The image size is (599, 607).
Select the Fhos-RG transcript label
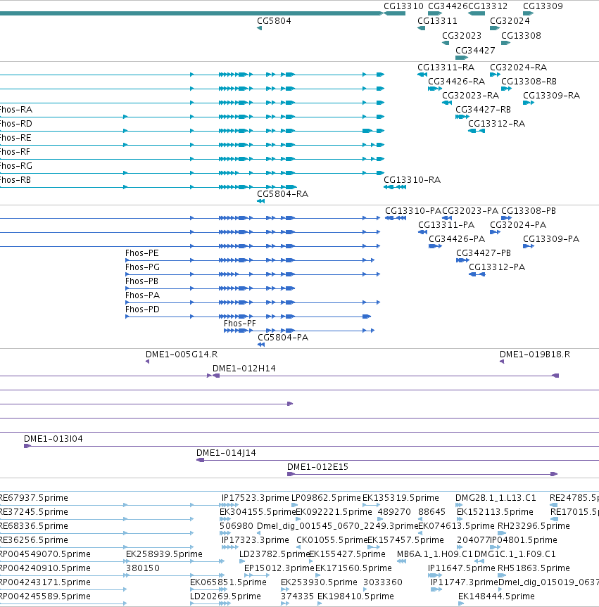click(x=16, y=166)
